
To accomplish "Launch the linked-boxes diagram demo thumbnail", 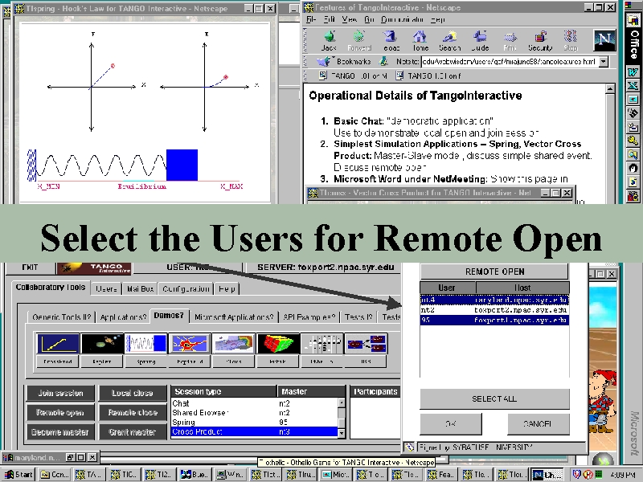I will pyautogui.click(x=366, y=344).
